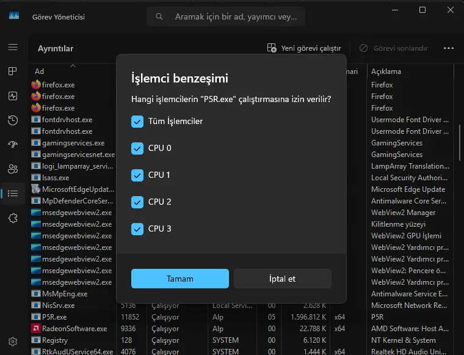The image size is (464, 355).
Task: Select RtkAudUService64.exe row
Action: tap(78, 351)
